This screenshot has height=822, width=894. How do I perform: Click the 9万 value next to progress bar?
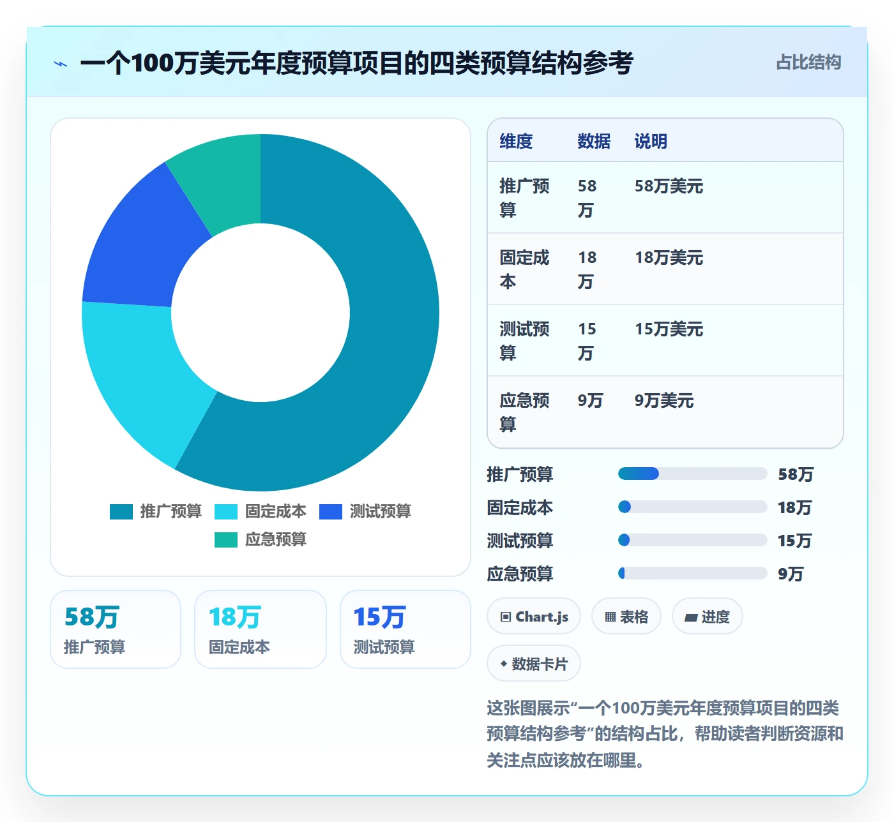791,574
